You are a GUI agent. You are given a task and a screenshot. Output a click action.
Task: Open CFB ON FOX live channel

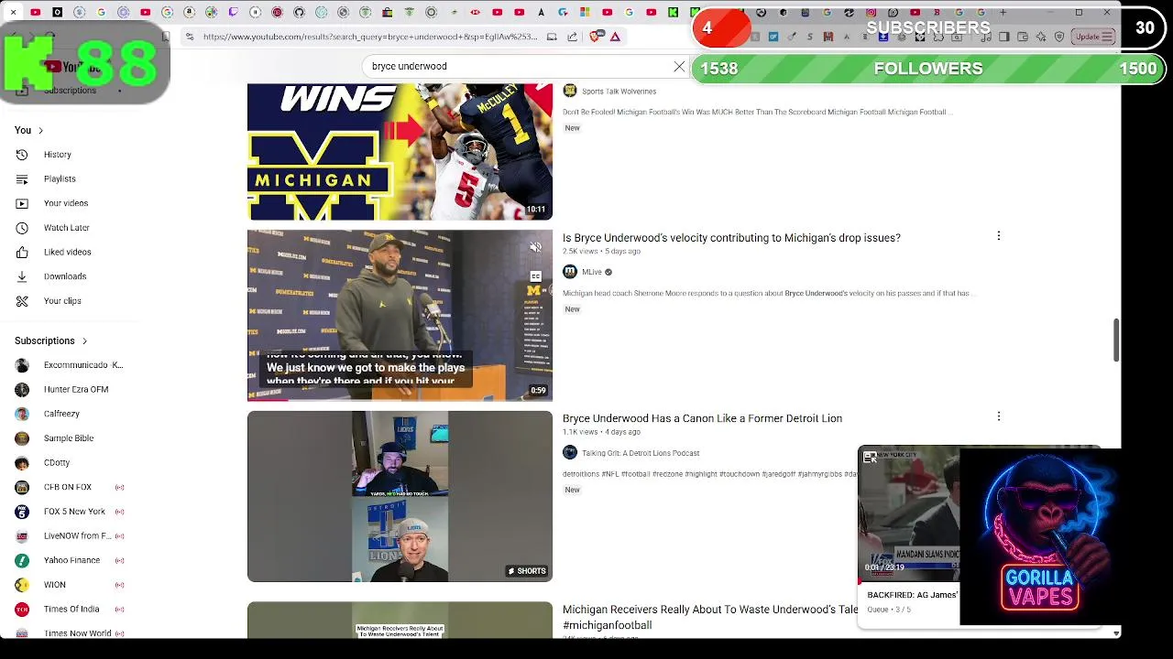click(x=68, y=487)
